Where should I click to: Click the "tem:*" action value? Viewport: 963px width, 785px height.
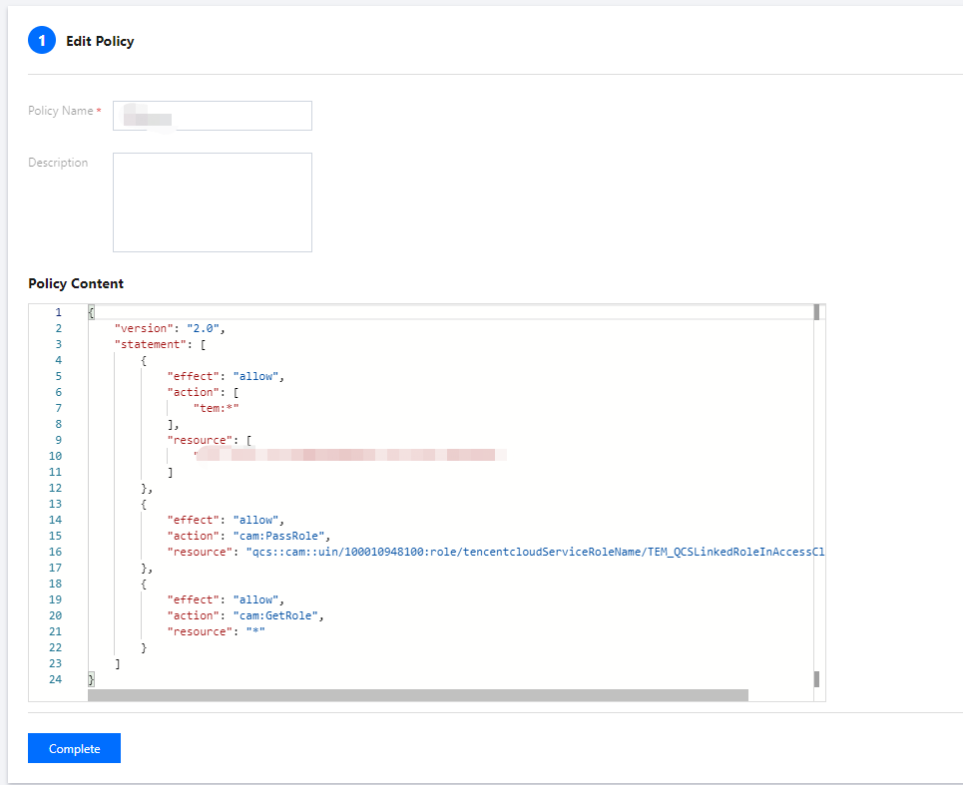[x=216, y=408]
